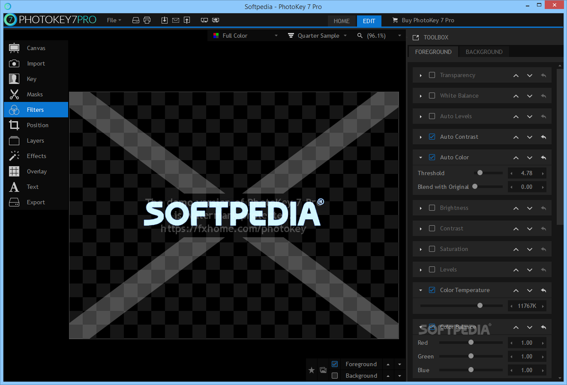This screenshot has width=567, height=385.
Task: Enable the White Balance checkbox
Action: click(432, 96)
